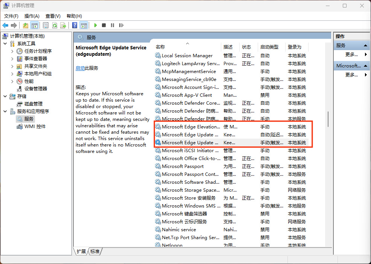The height and width of the screenshot is (264, 371).
Task: Click gear icon of Local Session Manager
Action: [158, 55]
